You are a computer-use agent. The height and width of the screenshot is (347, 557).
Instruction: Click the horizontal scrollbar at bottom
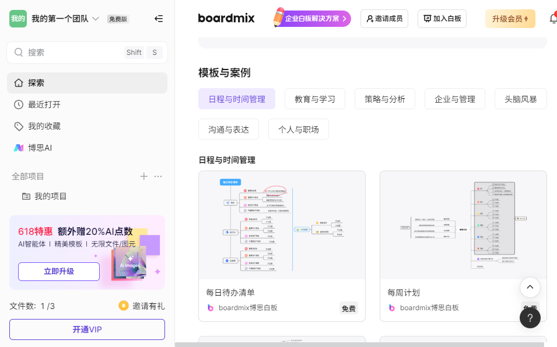359,345
